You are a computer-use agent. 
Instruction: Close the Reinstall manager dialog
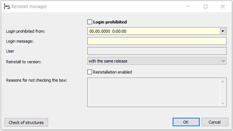pyautogui.click(x=223, y=6)
